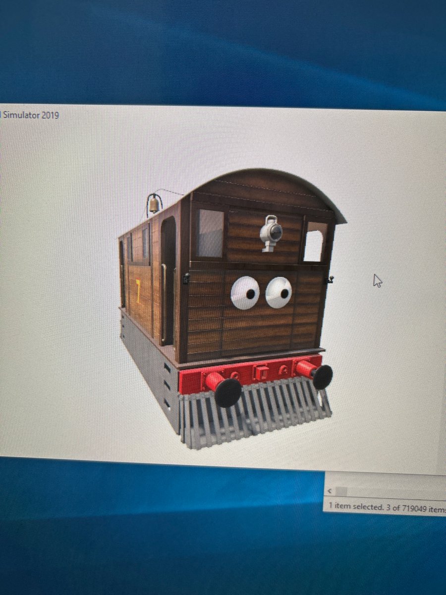
Task: Click the status bar item count text
Action: (x=387, y=505)
